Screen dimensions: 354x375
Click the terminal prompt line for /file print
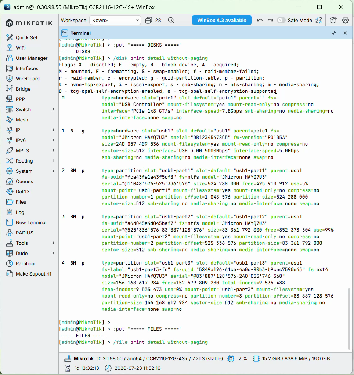click(x=133, y=342)
